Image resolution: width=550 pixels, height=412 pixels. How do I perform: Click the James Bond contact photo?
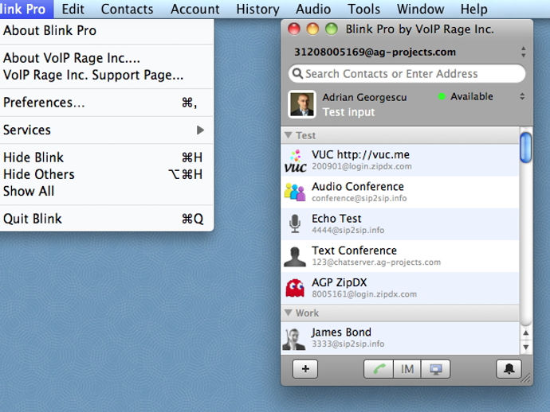click(294, 339)
